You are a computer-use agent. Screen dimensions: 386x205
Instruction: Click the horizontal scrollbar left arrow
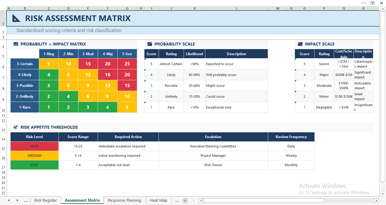click(201, 200)
